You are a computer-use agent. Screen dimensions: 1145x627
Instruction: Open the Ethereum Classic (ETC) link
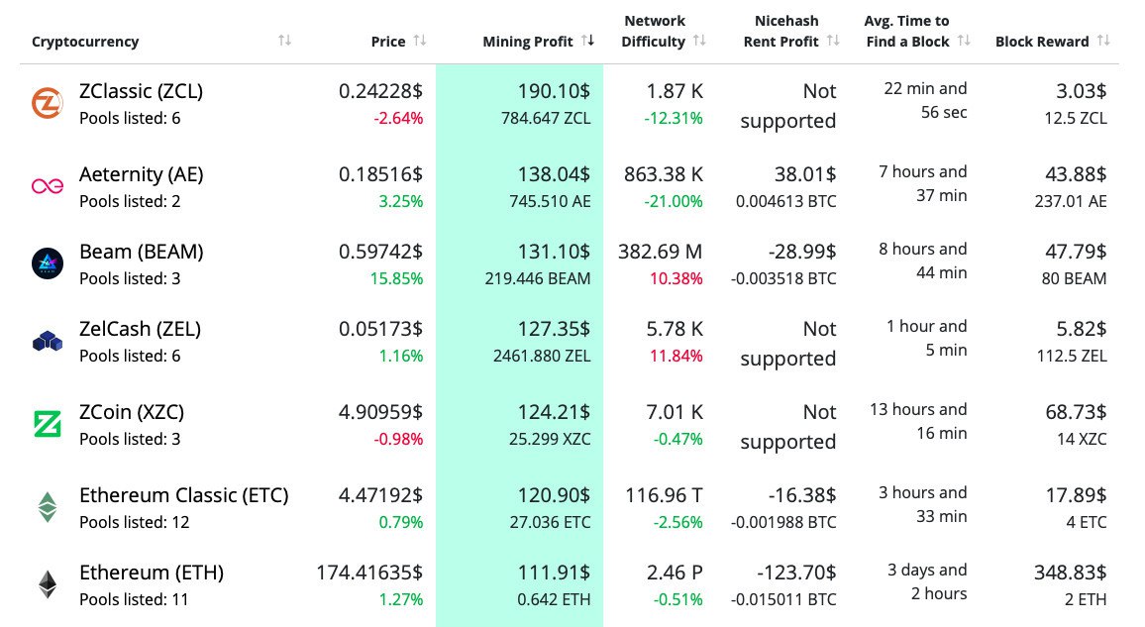click(x=183, y=494)
